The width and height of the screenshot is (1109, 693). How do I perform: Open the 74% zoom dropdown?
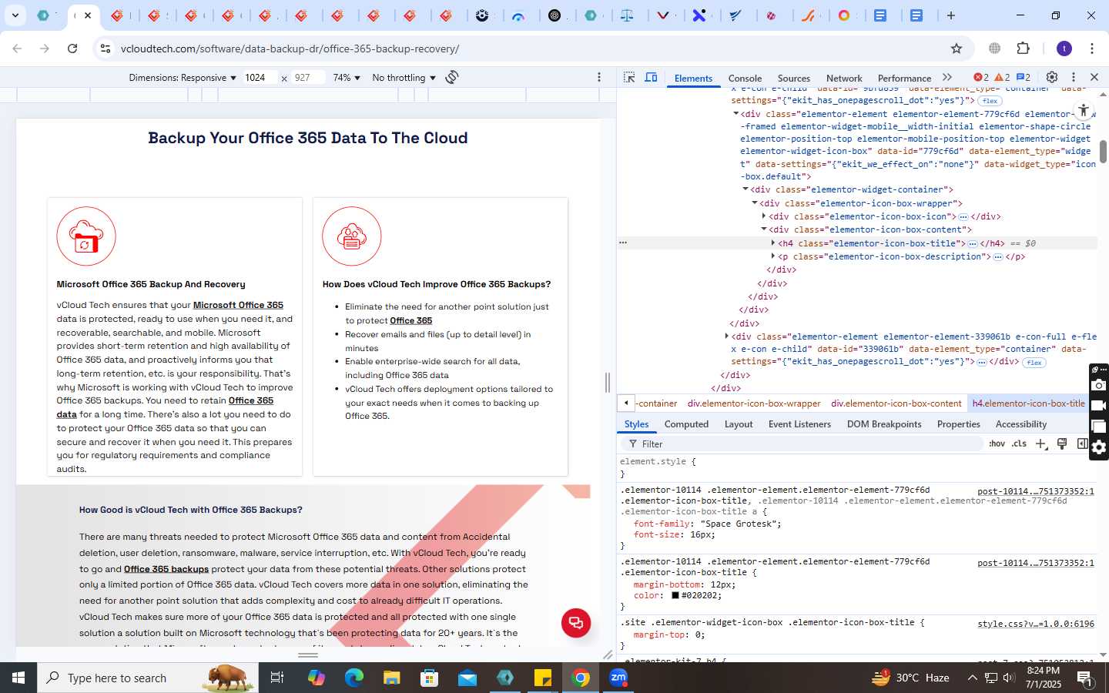point(347,78)
